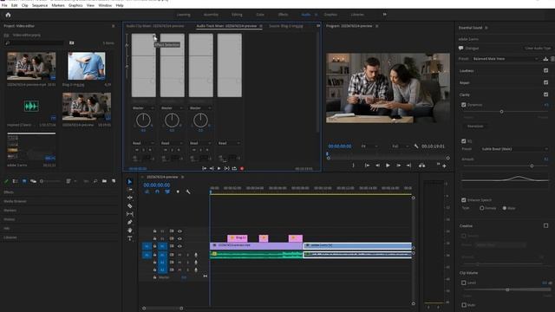The width and height of the screenshot is (555, 312).
Task: Toggle Linked Selection in timeline
Action: pyautogui.click(x=167, y=192)
